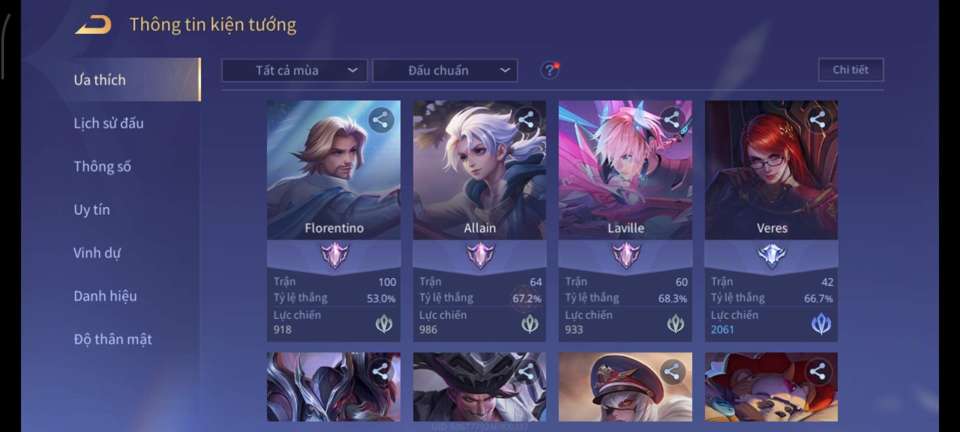
Task: Share Allain's hero card
Action: [x=526, y=120]
